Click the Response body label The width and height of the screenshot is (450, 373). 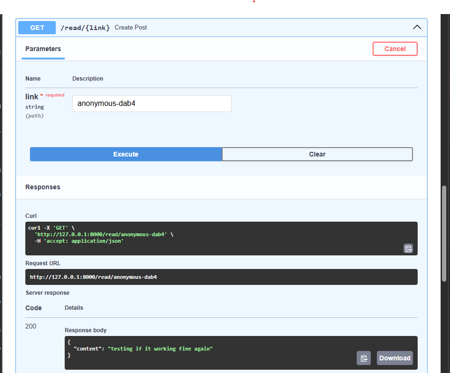pos(85,330)
